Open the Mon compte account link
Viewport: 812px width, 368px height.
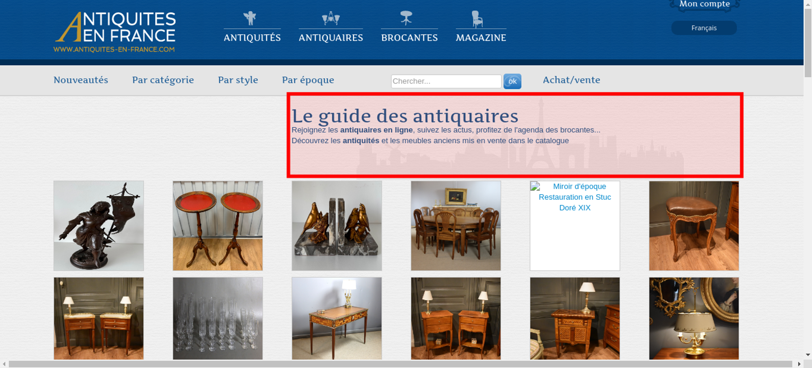(x=704, y=4)
